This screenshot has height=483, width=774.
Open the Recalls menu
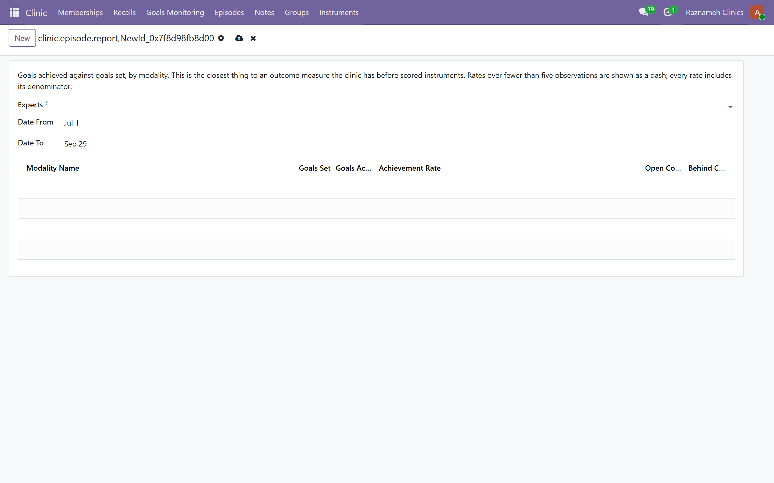[124, 12]
